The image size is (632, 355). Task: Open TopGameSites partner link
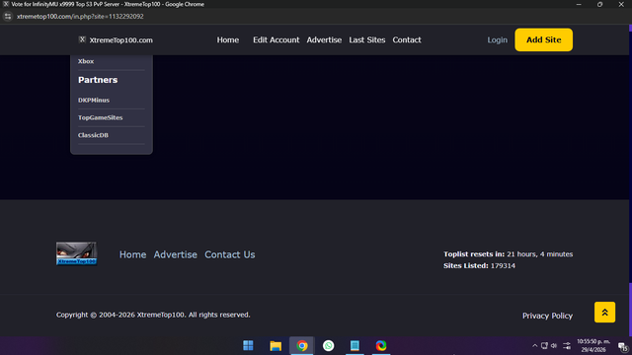coord(101,117)
